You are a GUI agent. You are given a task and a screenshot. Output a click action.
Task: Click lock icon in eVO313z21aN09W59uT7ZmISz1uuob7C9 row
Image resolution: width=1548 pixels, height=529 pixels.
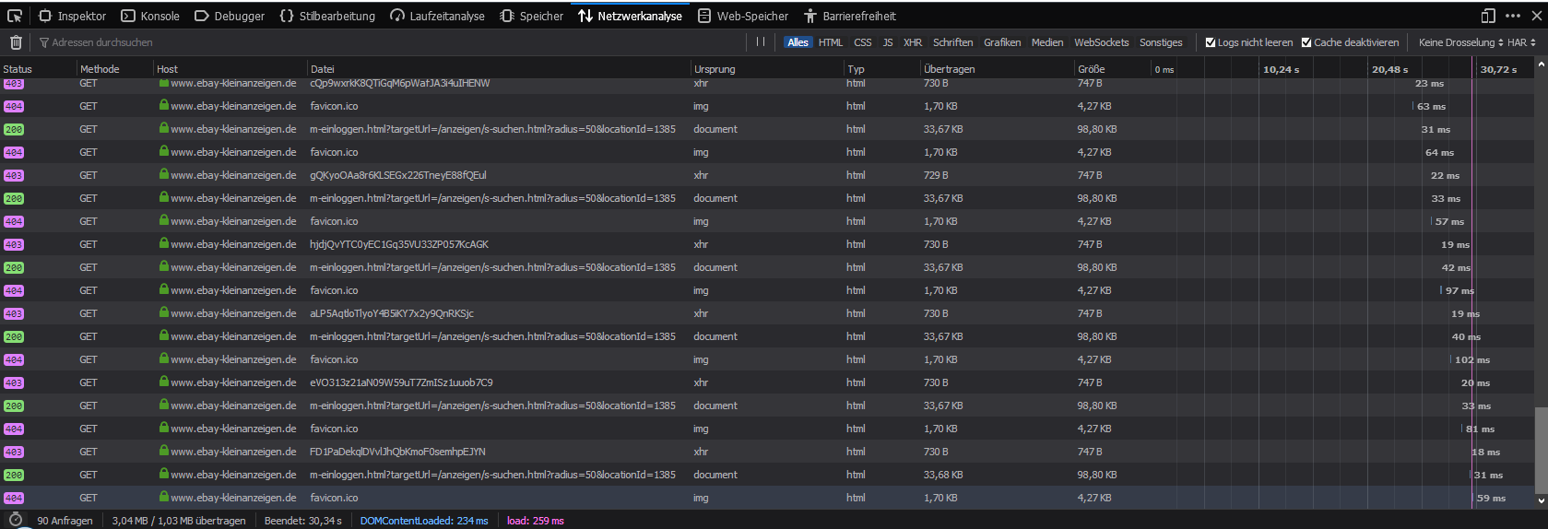tap(164, 382)
